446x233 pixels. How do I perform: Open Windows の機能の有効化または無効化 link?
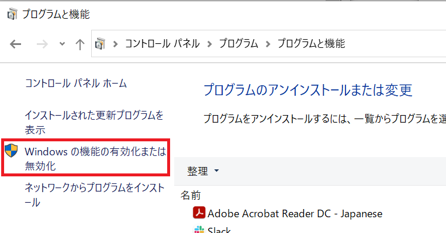95,159
